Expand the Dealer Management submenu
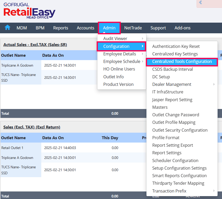Viewport: 222px width, 199px height. (x=182, y=84)
